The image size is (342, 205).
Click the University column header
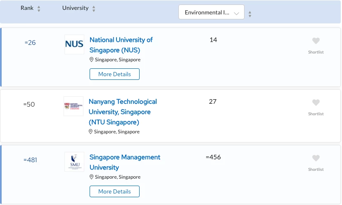point(76,8)
